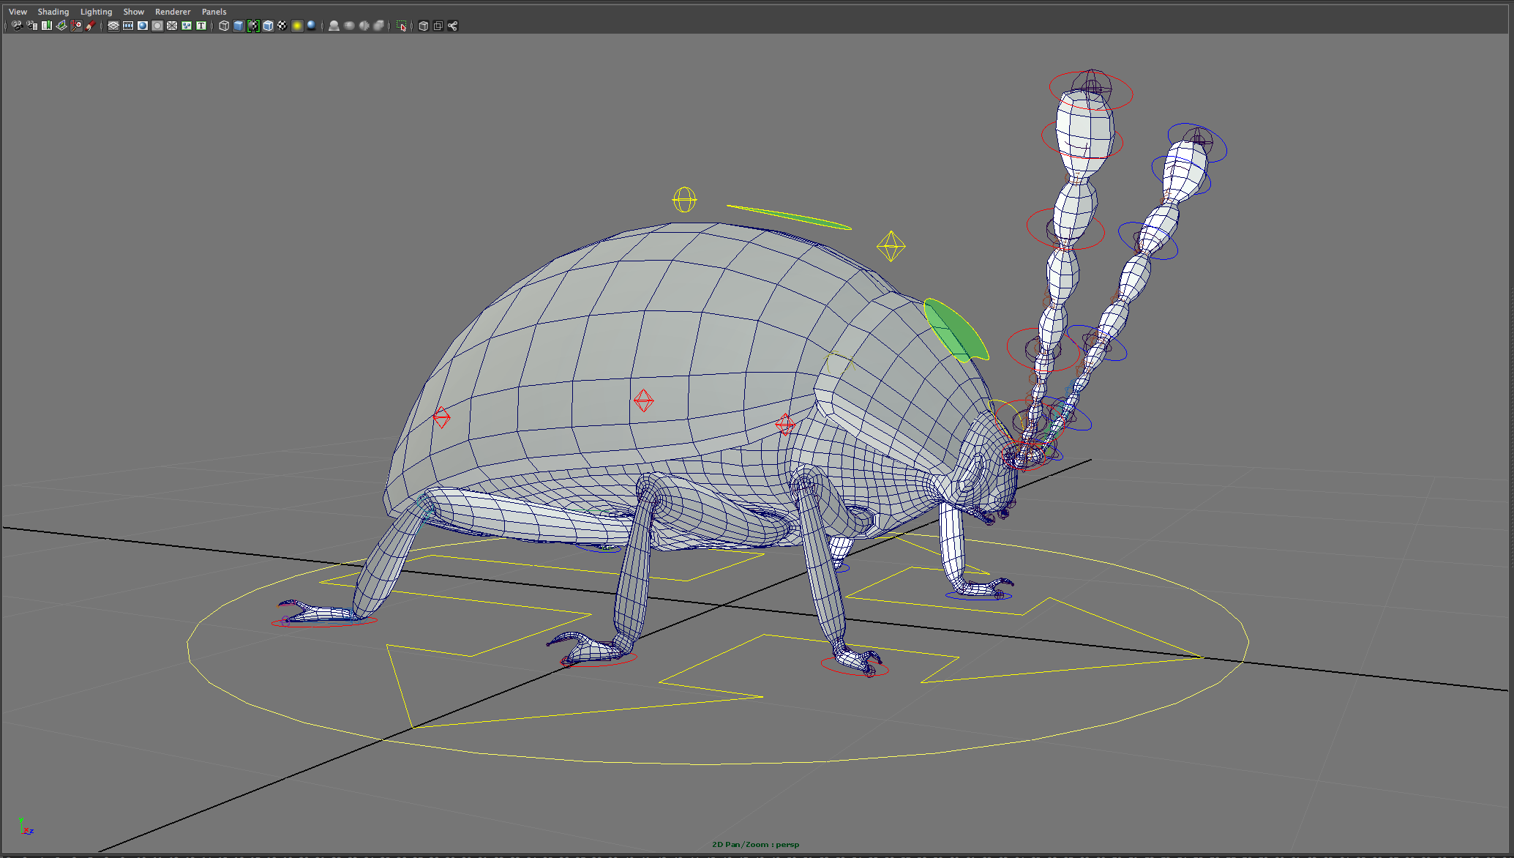This screenshot has height=858, width=1514.
Task: Click the '2D Pan/Zoom : persp' status text
Action: click(755, 844)
